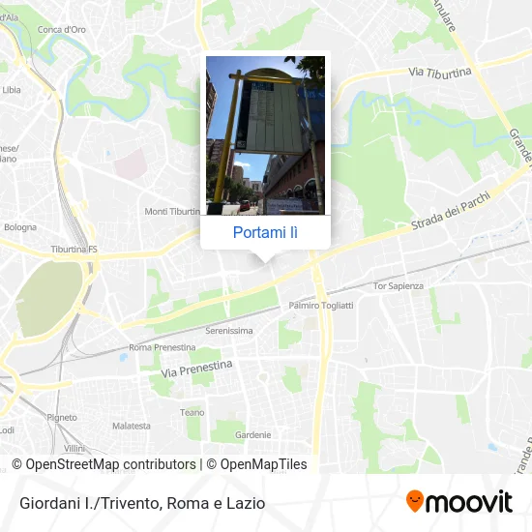
Task: Open the OpenStreetMap contributors link
Action: 103,464
